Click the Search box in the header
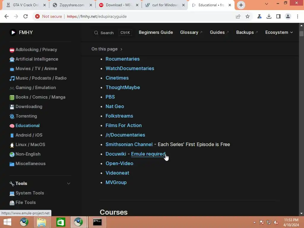 [x=113, y=33]
